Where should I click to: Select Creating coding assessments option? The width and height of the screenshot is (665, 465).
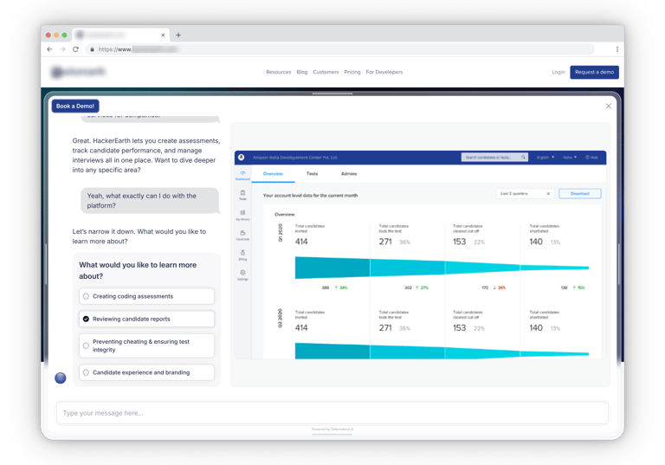146,296
